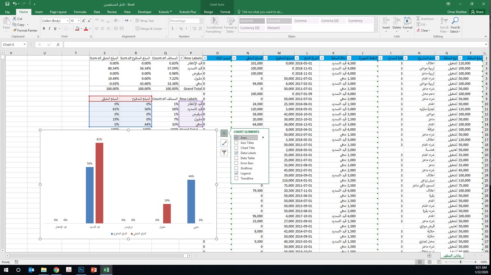Check the Error Bars option
Image resolution: width=491 pixels, height=275 pixels.
(x=236, y=163)
